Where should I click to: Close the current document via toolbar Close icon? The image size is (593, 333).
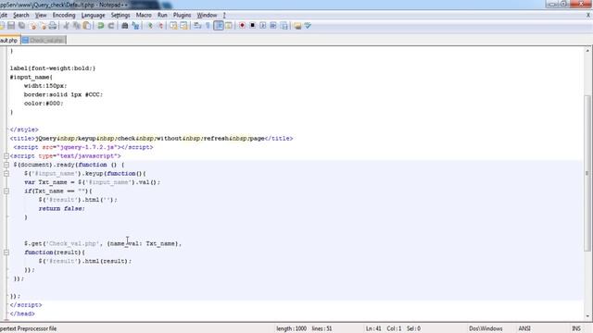[x=33, y=26]
